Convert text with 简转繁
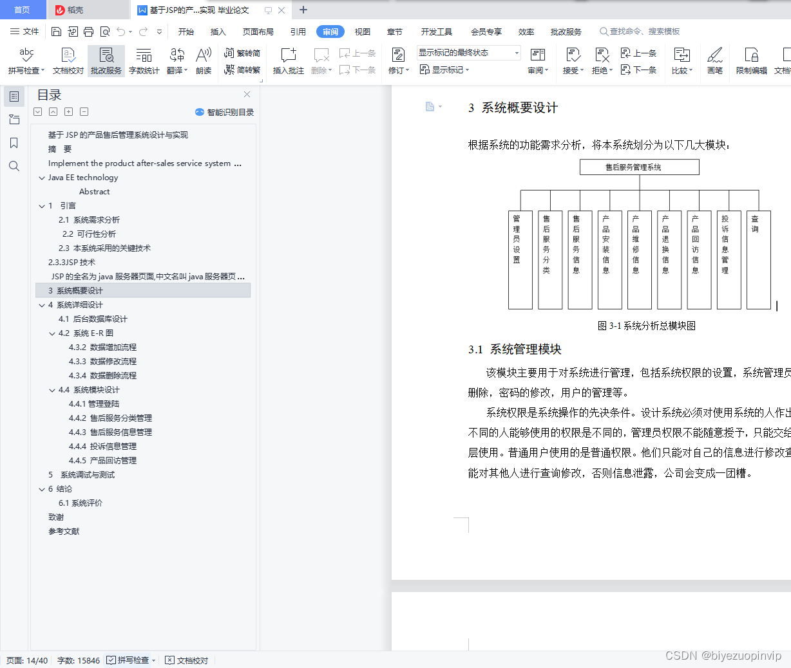This screenshot has width=791, height=668. 242,70
